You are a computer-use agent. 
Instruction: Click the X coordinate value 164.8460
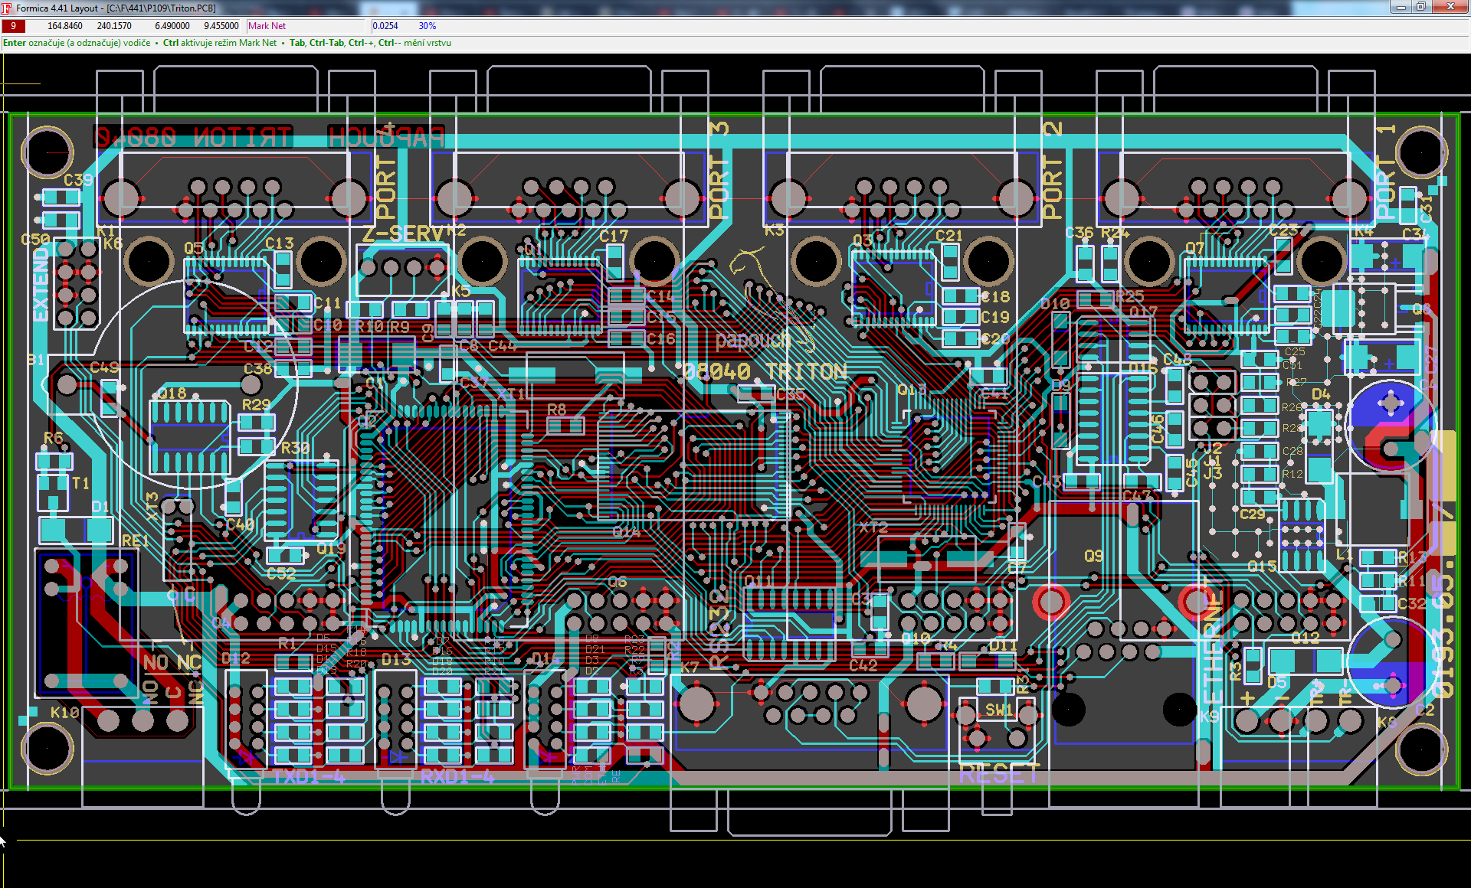coord(65,26)
